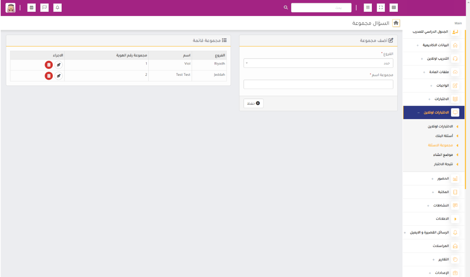Click the delete icon for Riyadh row
The image size is (470, 277).
pos(49,65)
